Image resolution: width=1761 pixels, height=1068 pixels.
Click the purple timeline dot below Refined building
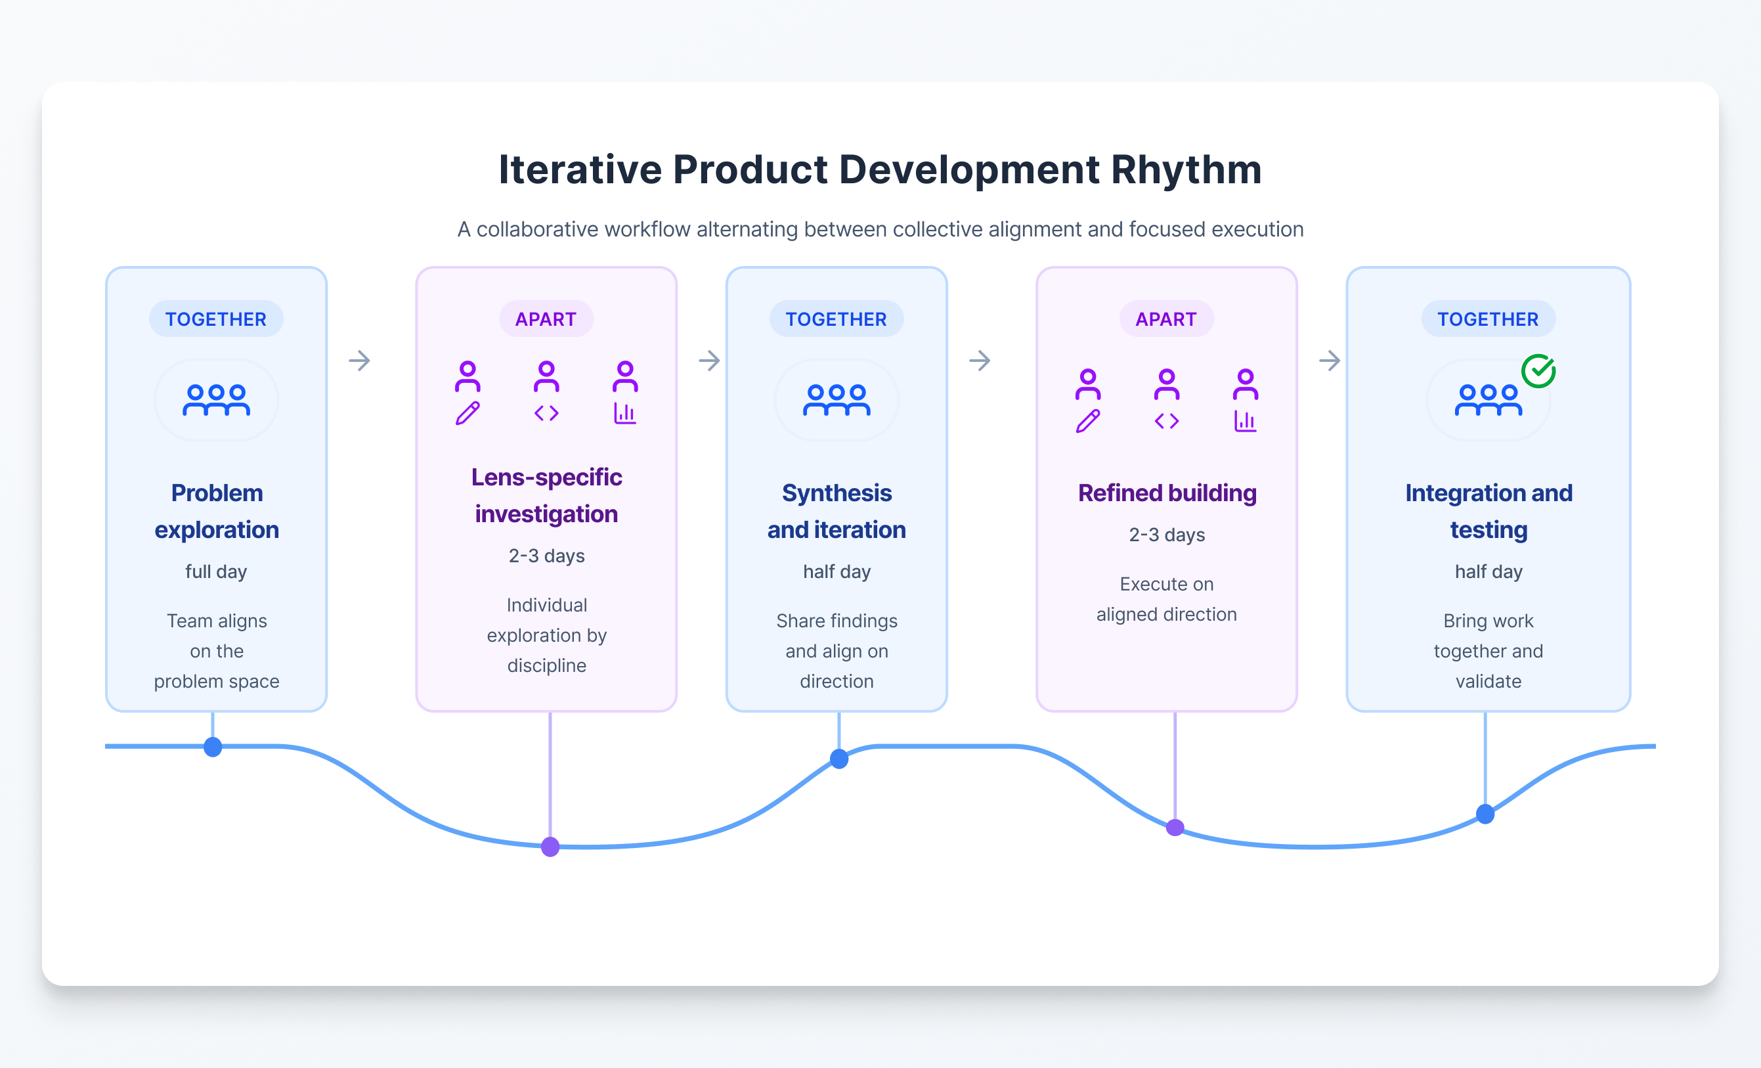point(1175,828)
